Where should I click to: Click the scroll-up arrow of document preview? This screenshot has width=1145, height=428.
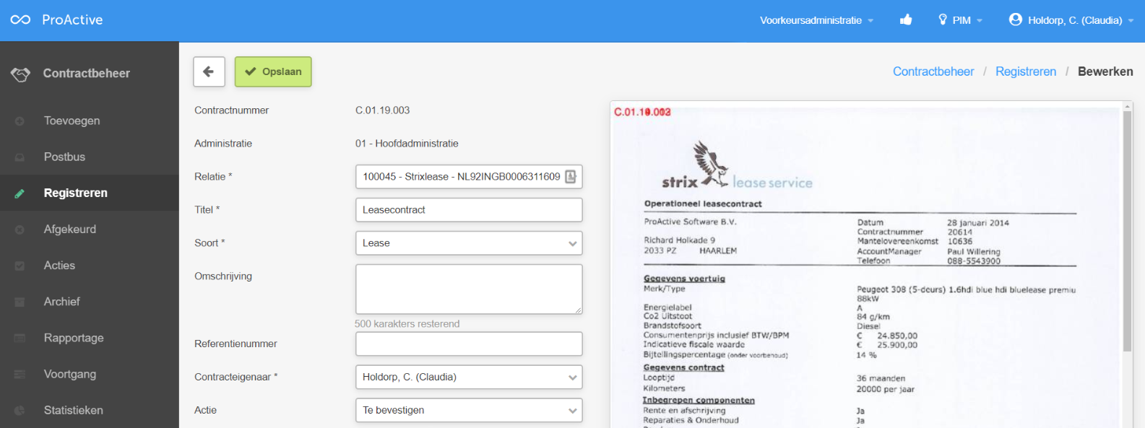point(1127,107)
